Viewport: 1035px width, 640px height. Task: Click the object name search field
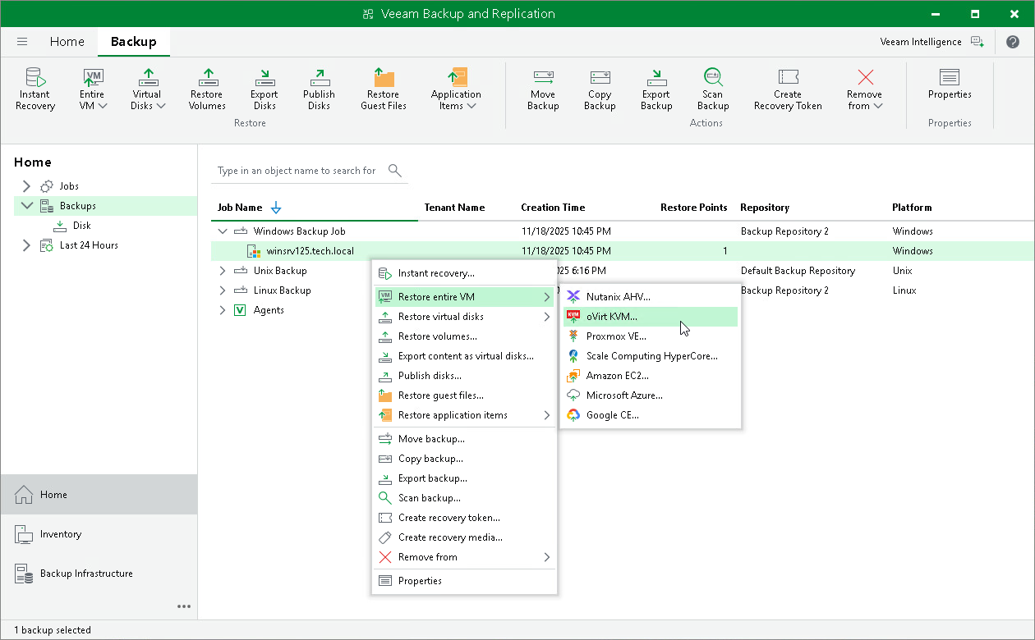pos(296,171)
